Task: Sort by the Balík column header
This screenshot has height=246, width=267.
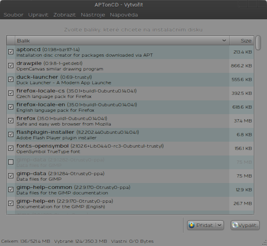Action: pyautogui.click(x=122, y=41)
